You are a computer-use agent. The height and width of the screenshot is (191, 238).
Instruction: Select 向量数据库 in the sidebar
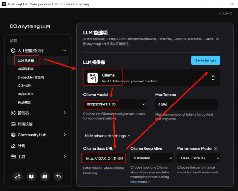click(26, 69)
